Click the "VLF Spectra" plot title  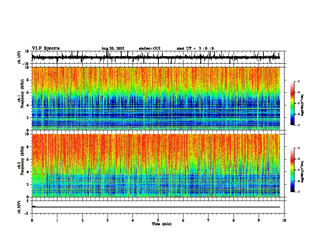click(x=46, y=48)
